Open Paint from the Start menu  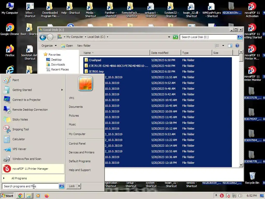click(x=33, y=80)
